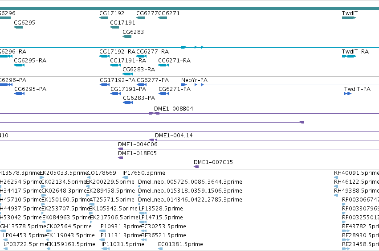Click the IP11131.3prime EST label
379x251 pixels.
[x=120, y=235]
